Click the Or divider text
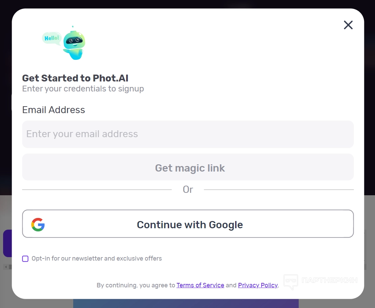Image resolution: width=375 pixels, height=308 pixels. click(x=188, y=189)
